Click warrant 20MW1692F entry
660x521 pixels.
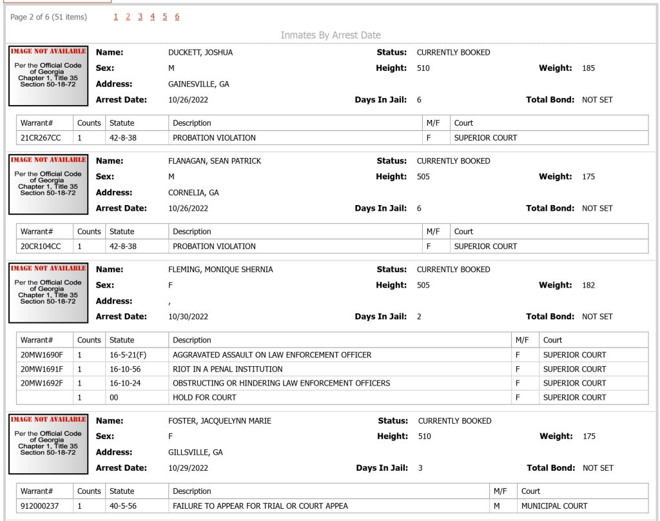42,383
